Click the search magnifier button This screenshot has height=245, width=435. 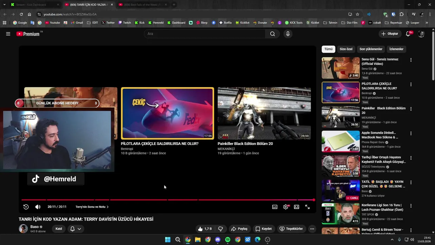[273, 34]
